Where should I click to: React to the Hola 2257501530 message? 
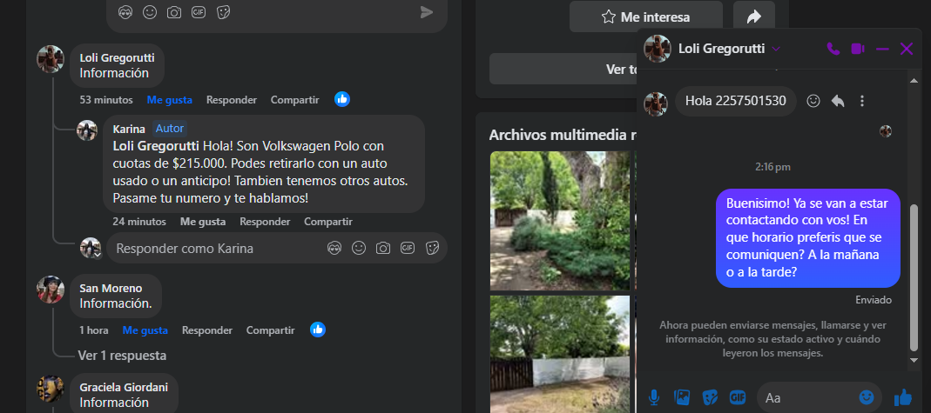[x=813, y=101]
